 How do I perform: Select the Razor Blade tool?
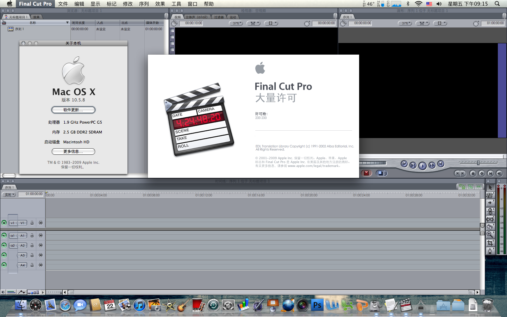coord(490,227)
